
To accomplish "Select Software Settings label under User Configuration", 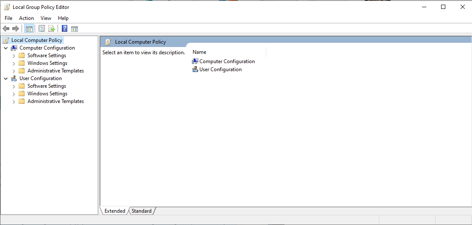I will [x=47, y=86].
